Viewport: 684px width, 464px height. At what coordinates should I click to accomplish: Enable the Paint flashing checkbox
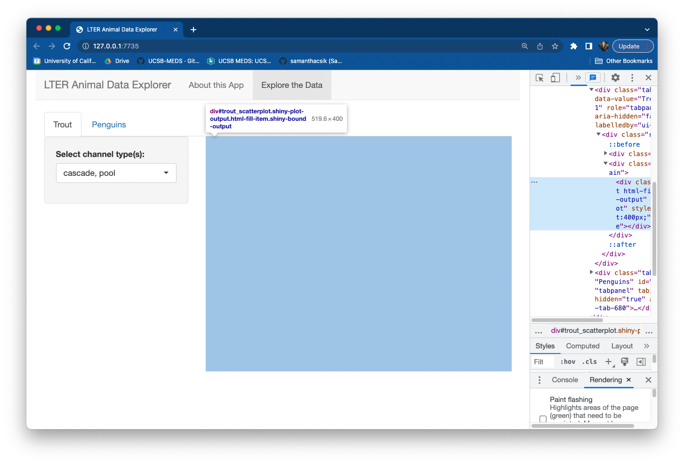[x=543, y=418]
